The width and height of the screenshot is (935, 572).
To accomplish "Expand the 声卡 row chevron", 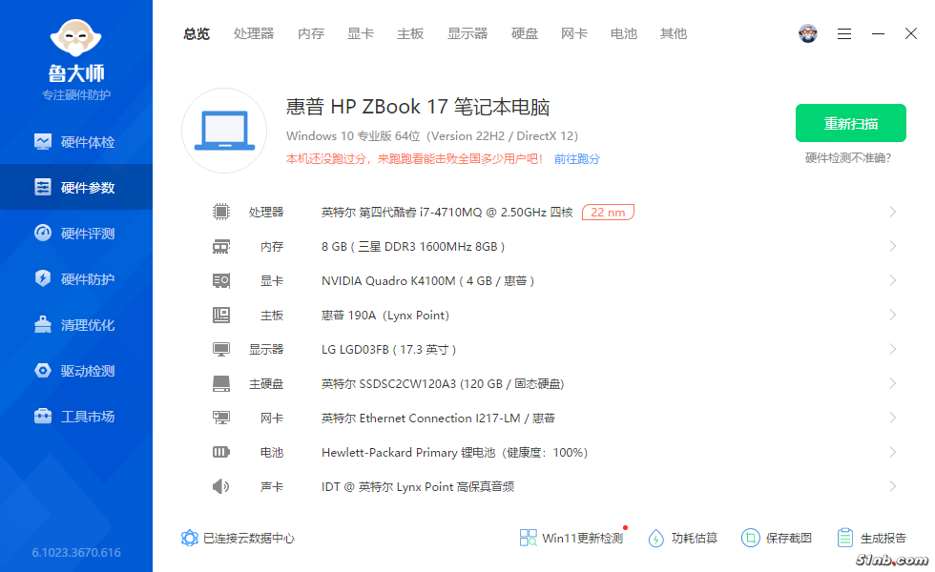I will point(893,487).
